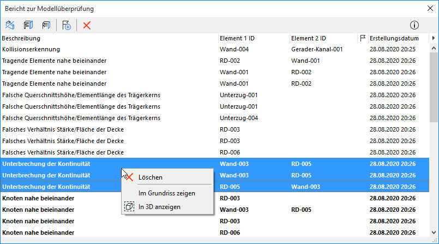This screenshot has height=244, width=439.
Task: Close the Bericht zur Modellüberprüfung dialog
Action: [x=430, y=8]
